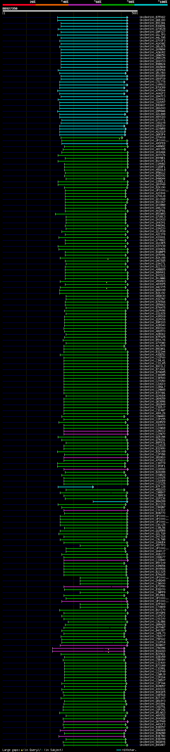Select the UniRef100_Q8L6C5 label
Screen dimensions: 170x752
(152, 46)
